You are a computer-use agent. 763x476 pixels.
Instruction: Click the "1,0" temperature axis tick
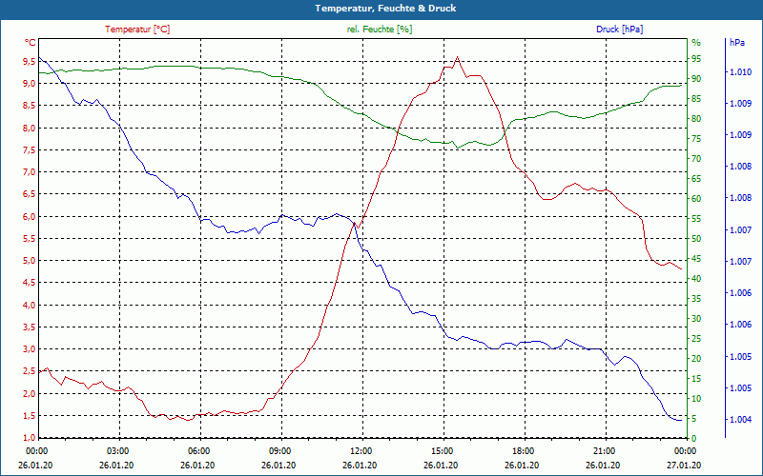[x=30, y=438]
